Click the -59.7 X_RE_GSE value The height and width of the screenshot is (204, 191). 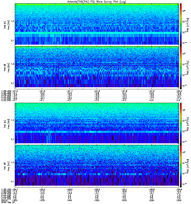pos(124,189)
